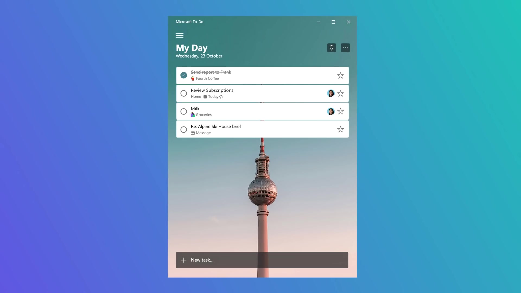
Task: Open navigation hamburger menu
Action: click(x=179, y=35)
